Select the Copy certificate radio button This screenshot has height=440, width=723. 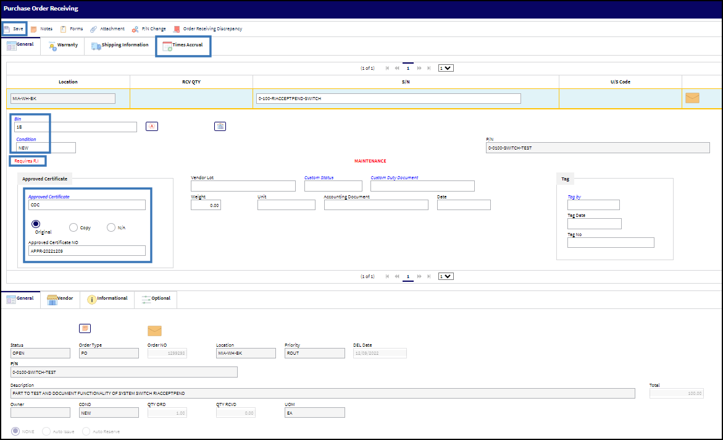click(x=73, y=227)
